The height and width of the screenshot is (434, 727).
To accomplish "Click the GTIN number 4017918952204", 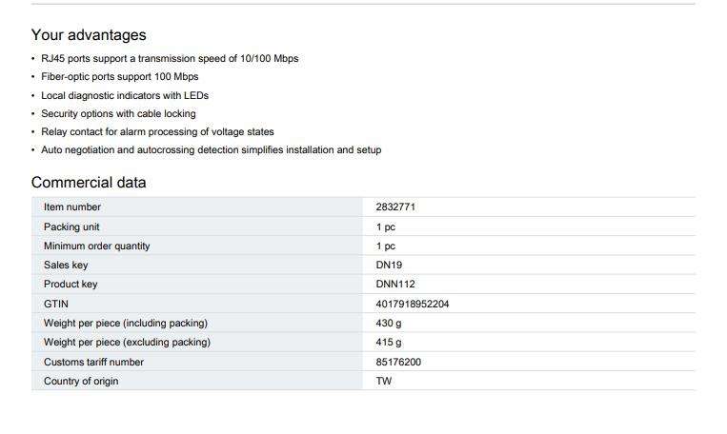I will tap(413, 304).
